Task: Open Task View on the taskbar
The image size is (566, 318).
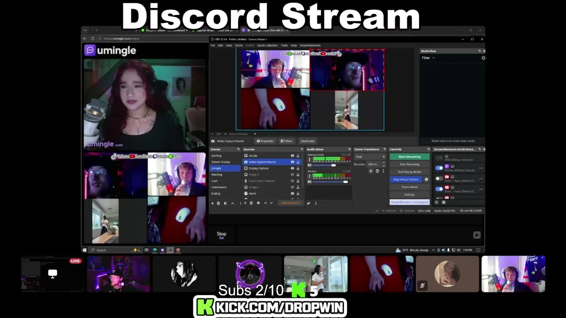Action: point(147,250)
